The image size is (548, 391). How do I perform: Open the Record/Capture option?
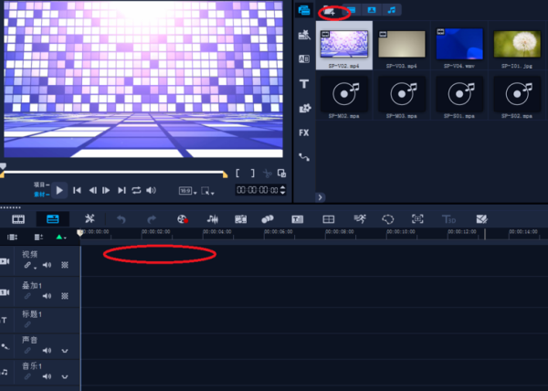click(x=183, y=219)
